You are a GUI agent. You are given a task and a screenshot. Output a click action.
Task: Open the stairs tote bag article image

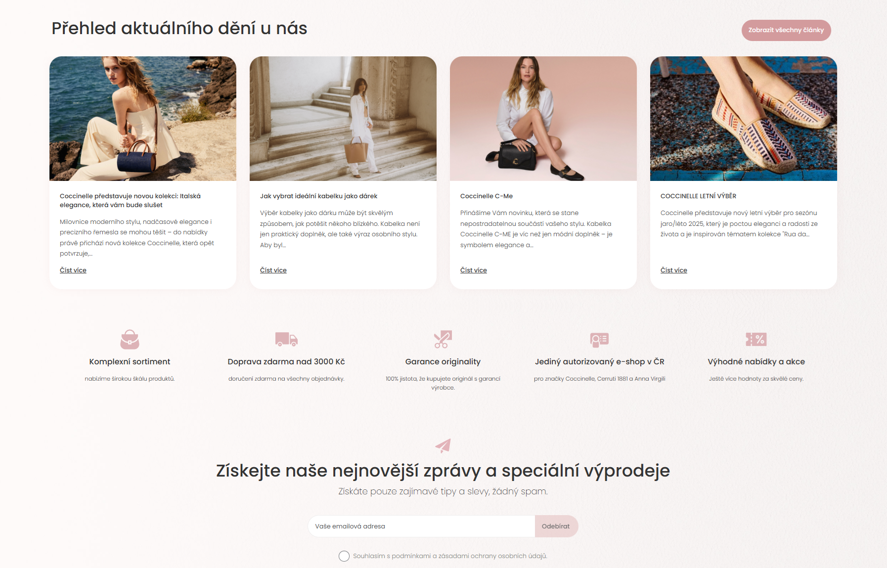click(343, 119)
